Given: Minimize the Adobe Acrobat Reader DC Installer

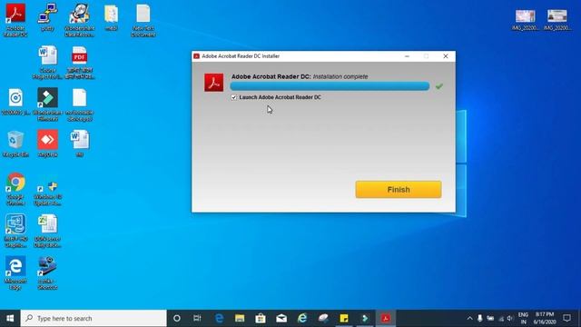Looking at the screenshot, I should [407, 56].
